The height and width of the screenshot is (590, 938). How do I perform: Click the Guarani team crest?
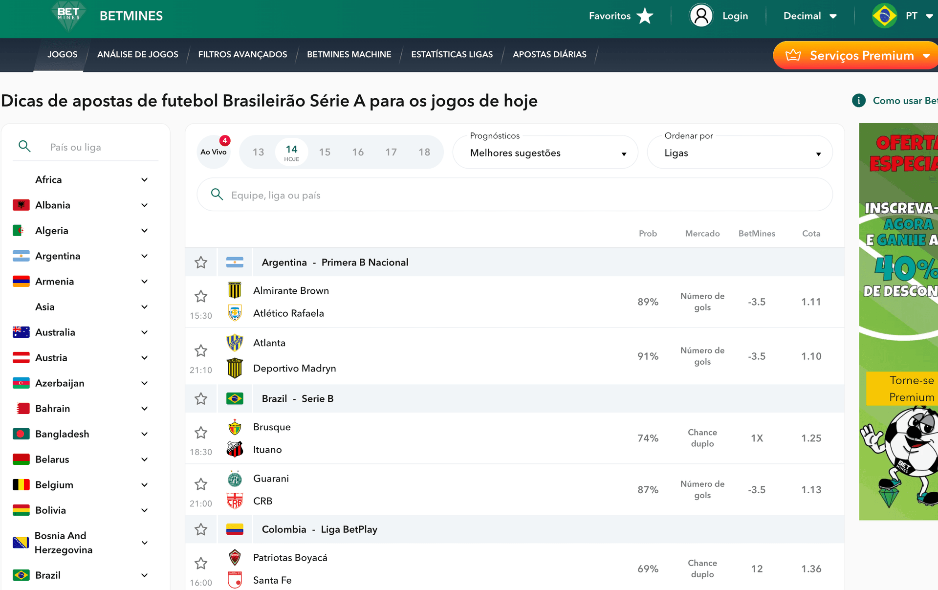tap(235, 479)
